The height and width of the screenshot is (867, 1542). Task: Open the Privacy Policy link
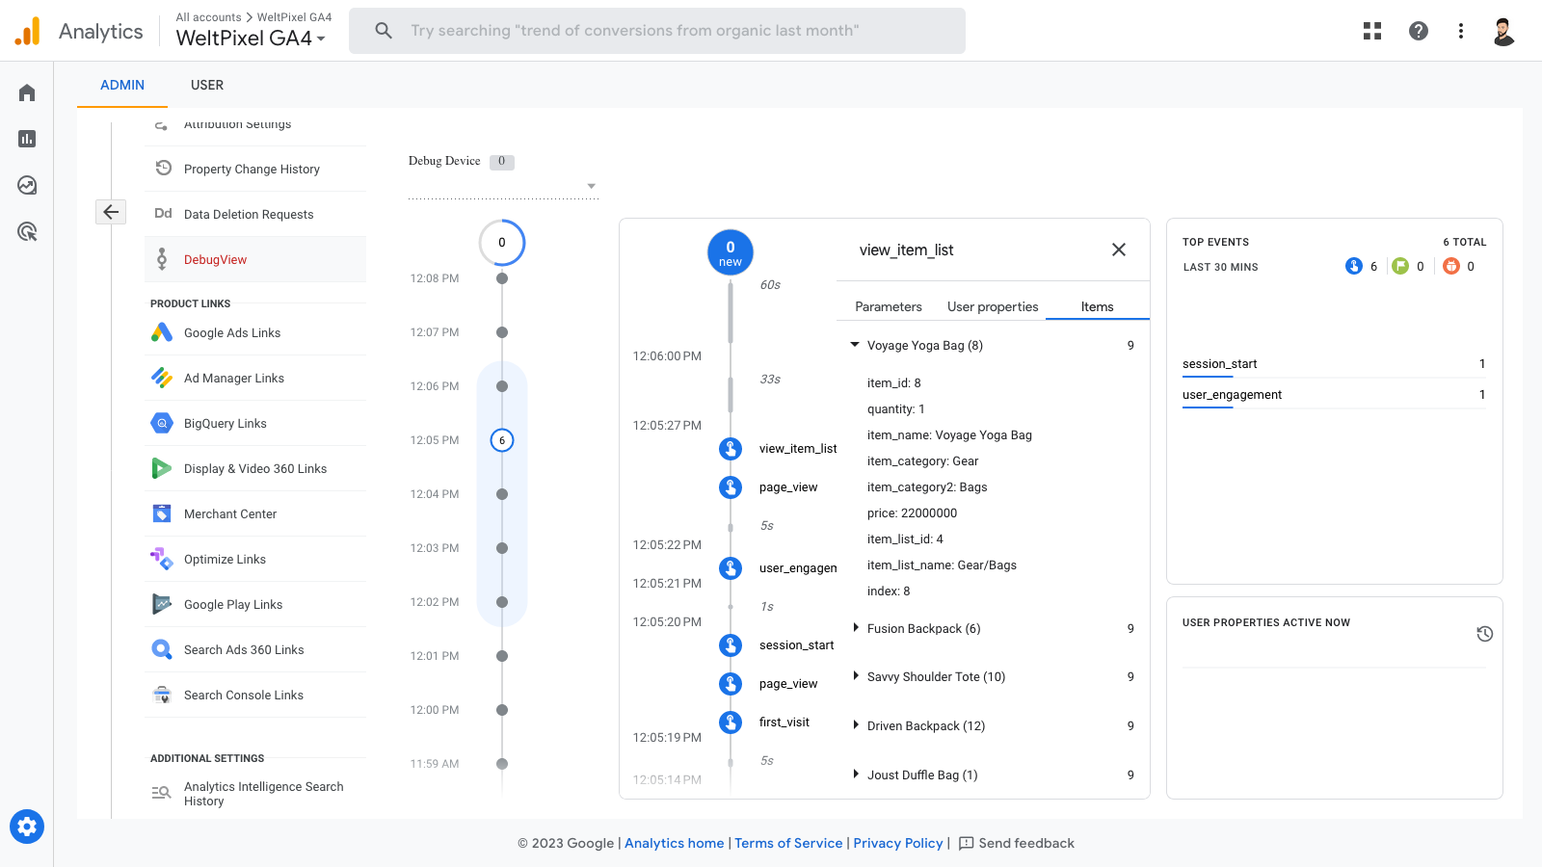coord(898,843)
